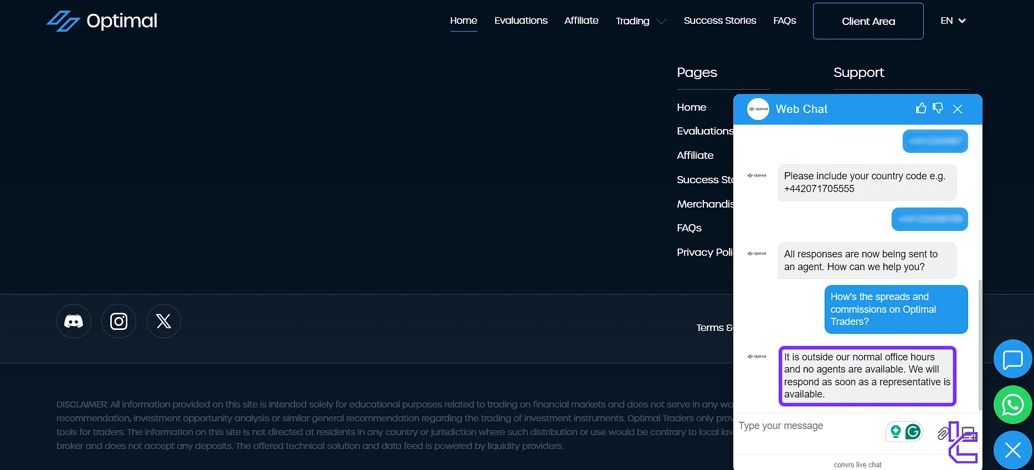Click the Optimal avatar in chat header
The width and height of the screenshot is (1034, 470).
click(x=758, y=109)
